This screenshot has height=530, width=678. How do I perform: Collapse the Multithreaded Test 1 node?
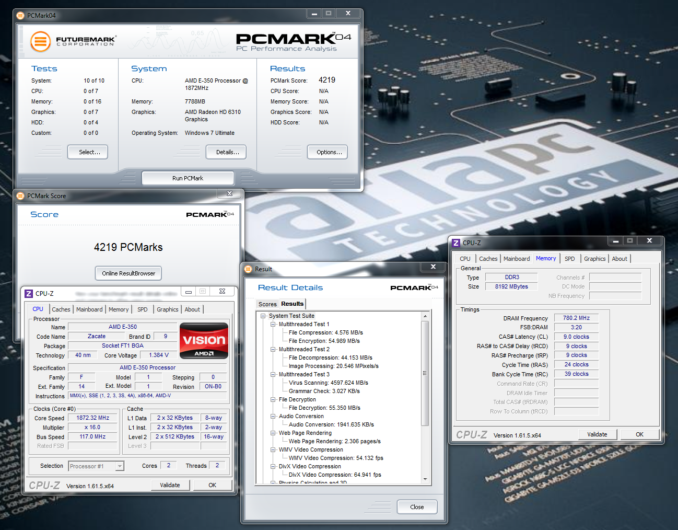click(273, 324)
